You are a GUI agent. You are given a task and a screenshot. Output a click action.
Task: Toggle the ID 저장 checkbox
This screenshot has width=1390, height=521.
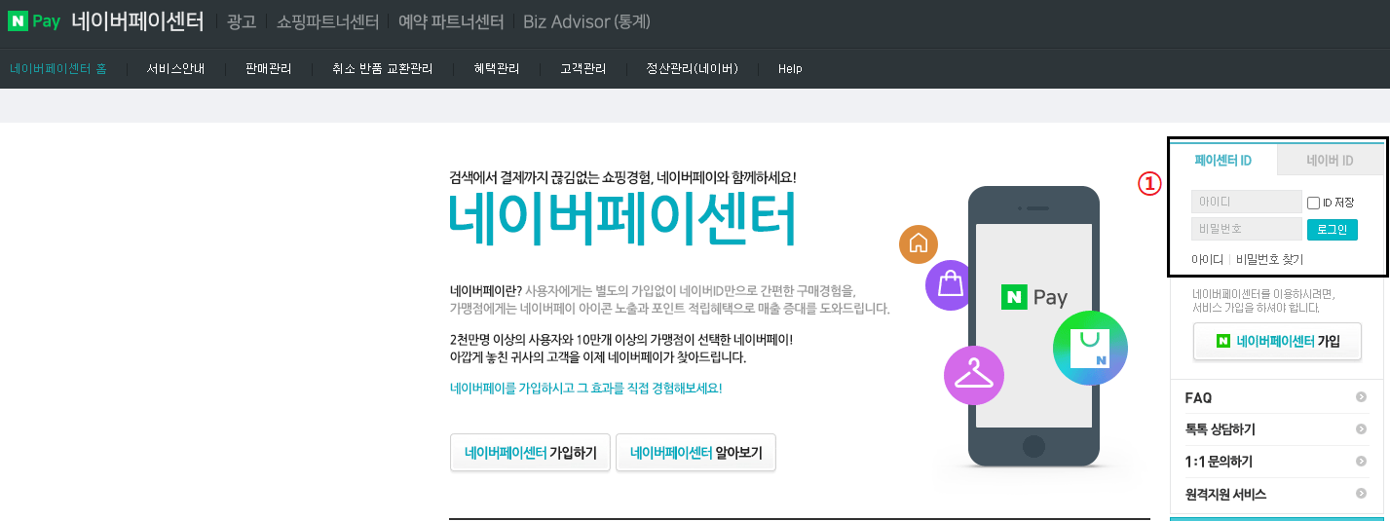(1313, 203)
